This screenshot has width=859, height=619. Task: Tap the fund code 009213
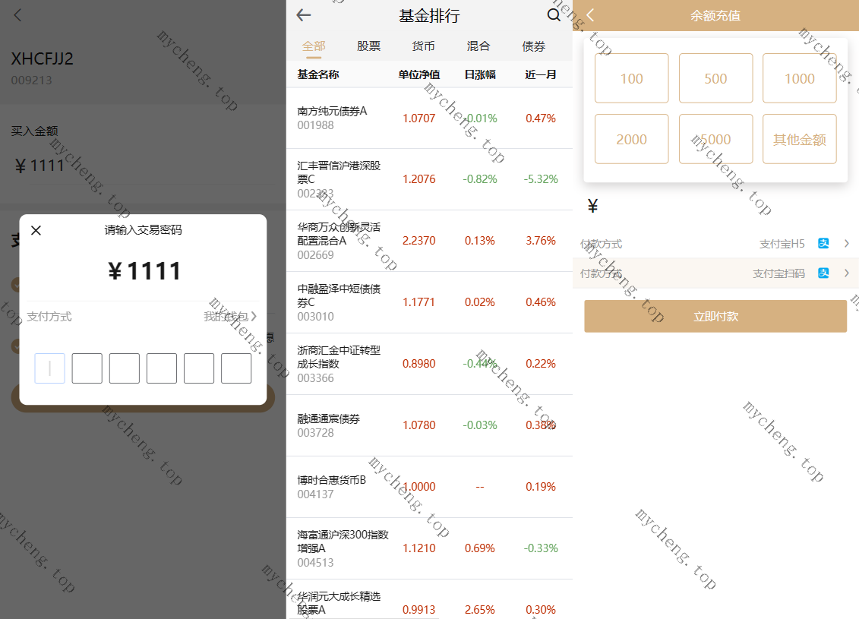[32, 81]
